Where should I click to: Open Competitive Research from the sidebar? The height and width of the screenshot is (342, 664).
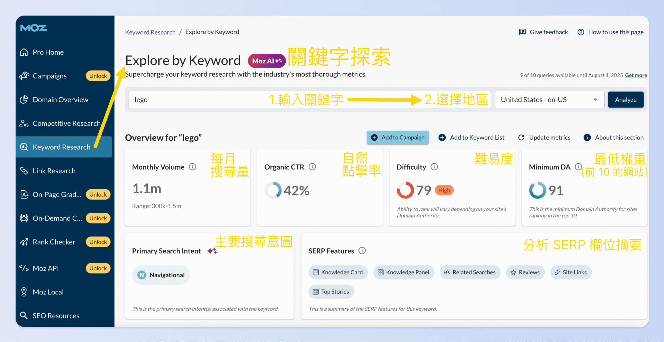coord(66,123)
